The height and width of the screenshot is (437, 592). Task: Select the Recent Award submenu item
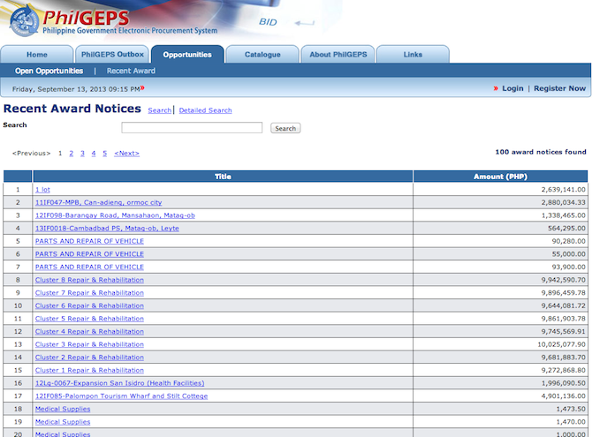point(131,71)
